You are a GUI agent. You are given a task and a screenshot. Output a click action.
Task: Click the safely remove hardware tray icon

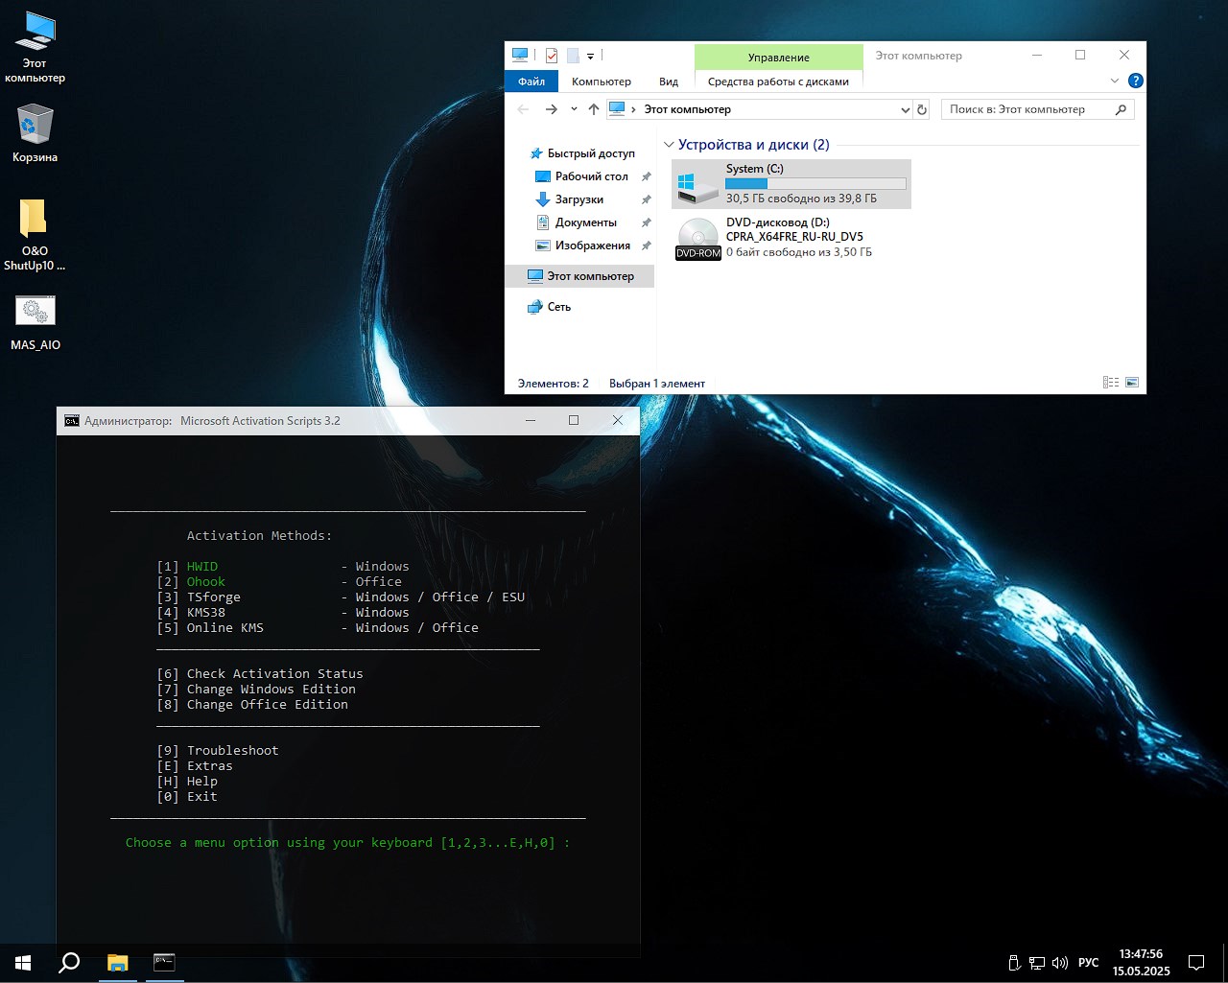tap(1014, 963)
